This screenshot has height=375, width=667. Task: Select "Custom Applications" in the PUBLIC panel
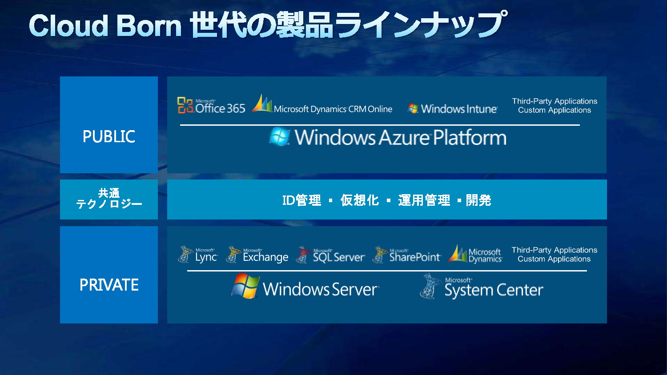coord(554,110)
